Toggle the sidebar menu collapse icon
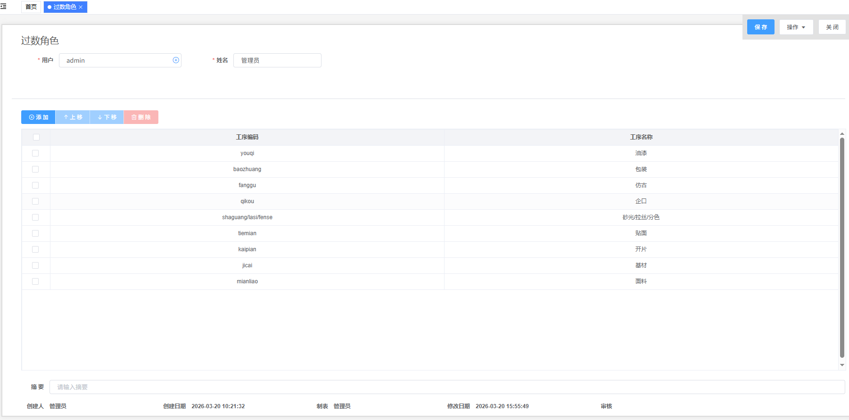 point(4,7)
